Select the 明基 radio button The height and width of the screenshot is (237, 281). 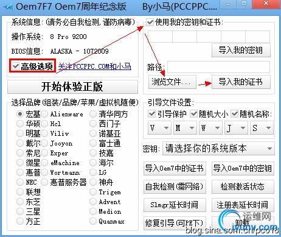(20, 133)
